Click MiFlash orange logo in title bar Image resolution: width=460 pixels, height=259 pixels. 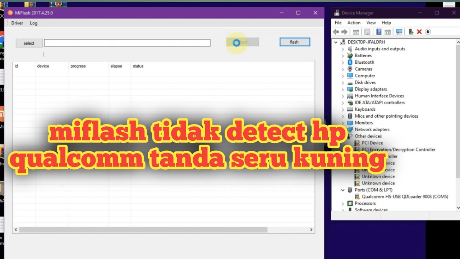10,13
